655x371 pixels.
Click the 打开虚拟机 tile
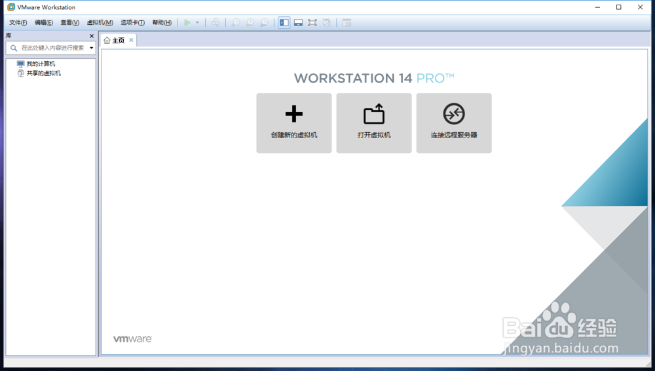[x=374, y=123]
